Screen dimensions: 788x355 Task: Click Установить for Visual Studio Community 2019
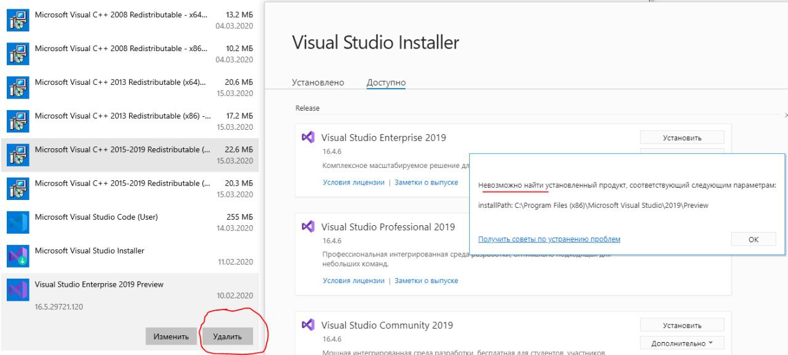tap(682, 325)
